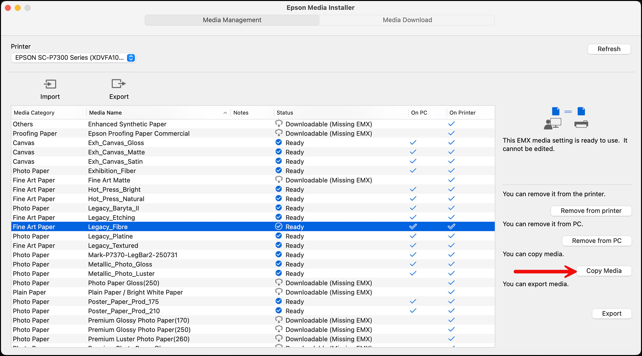642x356 pixels.
Task: Open the Printer selection dropdown
Action: pos(74,58)
